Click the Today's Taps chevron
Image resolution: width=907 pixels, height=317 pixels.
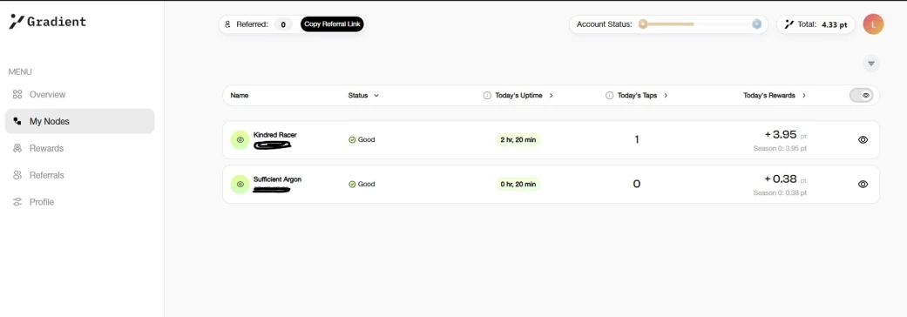(x=666, y=96)
